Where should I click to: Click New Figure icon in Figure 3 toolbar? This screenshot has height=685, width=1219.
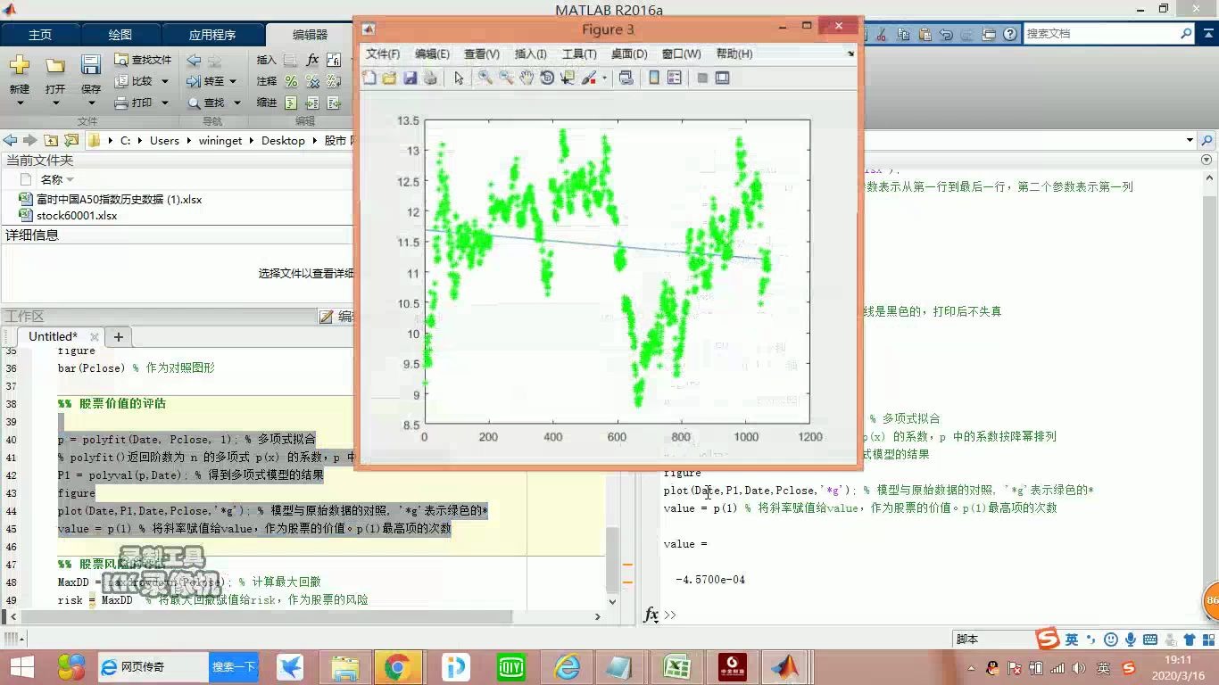coord(369,78)
